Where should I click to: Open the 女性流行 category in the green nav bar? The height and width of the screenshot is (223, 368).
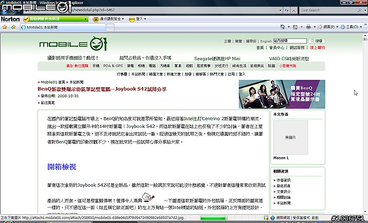point(221,66)
